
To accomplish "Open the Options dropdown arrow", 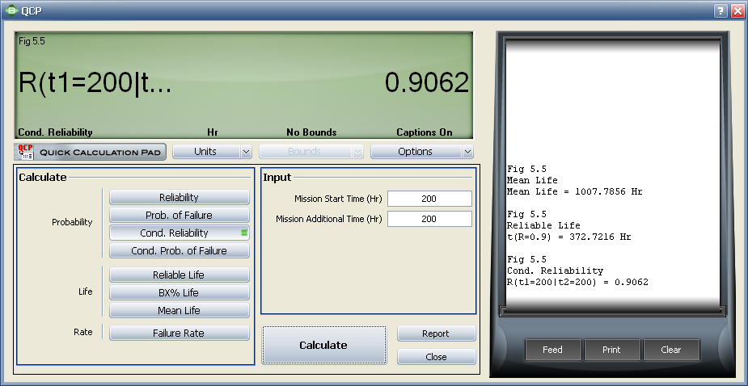I will 468,152.
